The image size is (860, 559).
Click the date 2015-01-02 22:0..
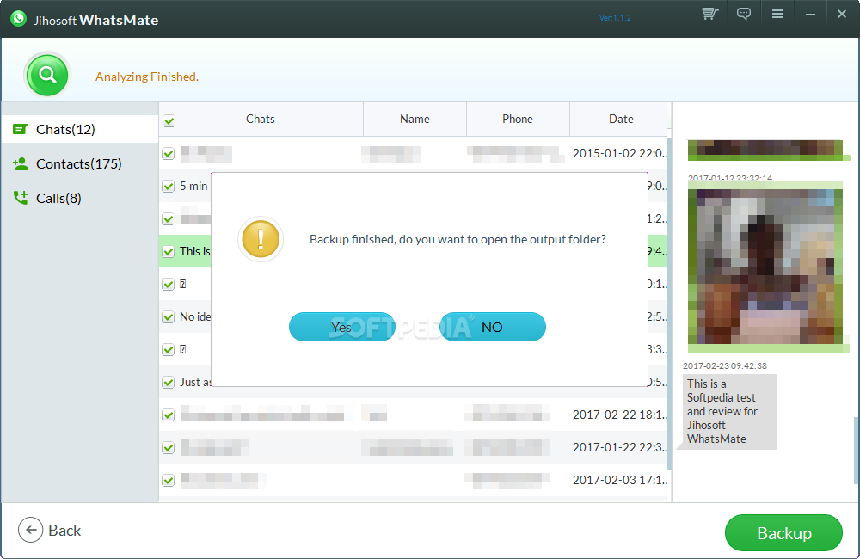click(620, 153)
